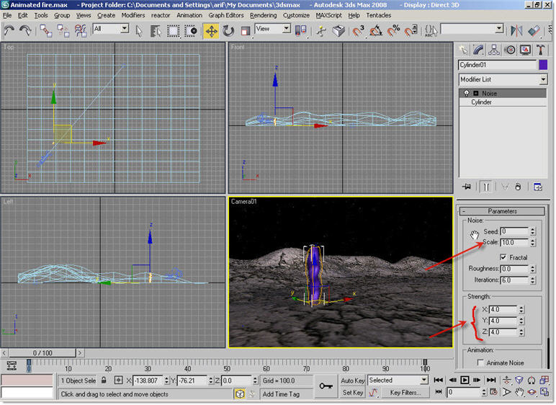556x405 pixels.
Task: Open the Utilities hammer panel
Action: point(542,50)
